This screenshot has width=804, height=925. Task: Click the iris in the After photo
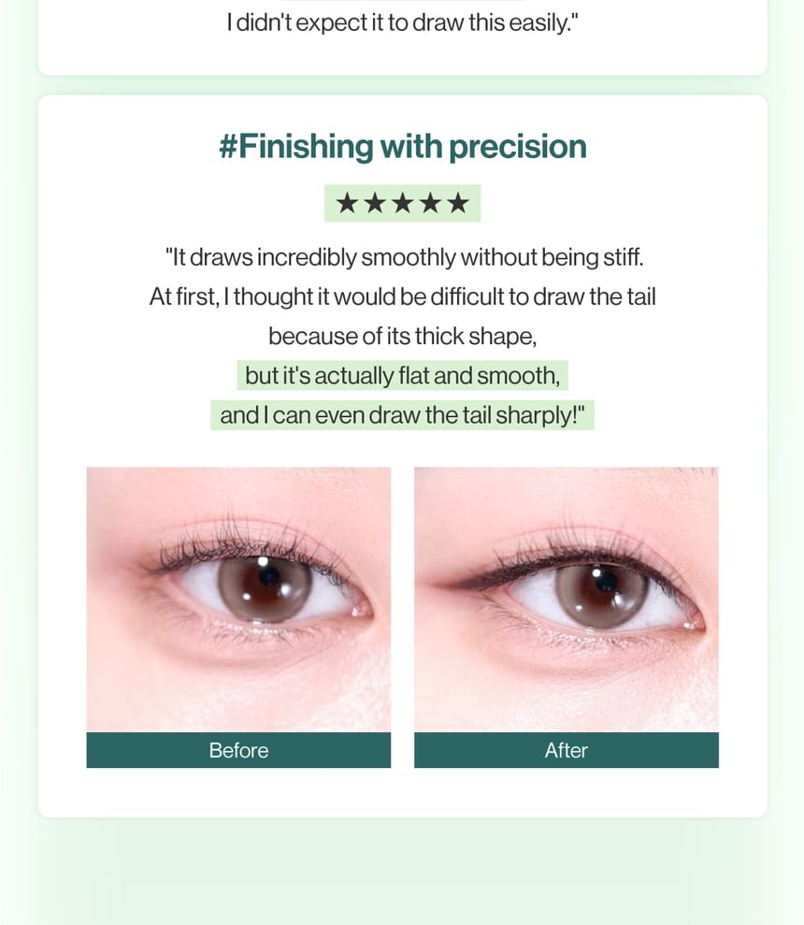[597, 590]
